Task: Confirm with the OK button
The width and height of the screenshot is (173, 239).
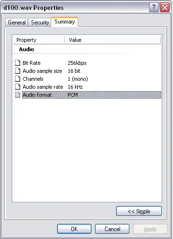Action: click(74, 229)
